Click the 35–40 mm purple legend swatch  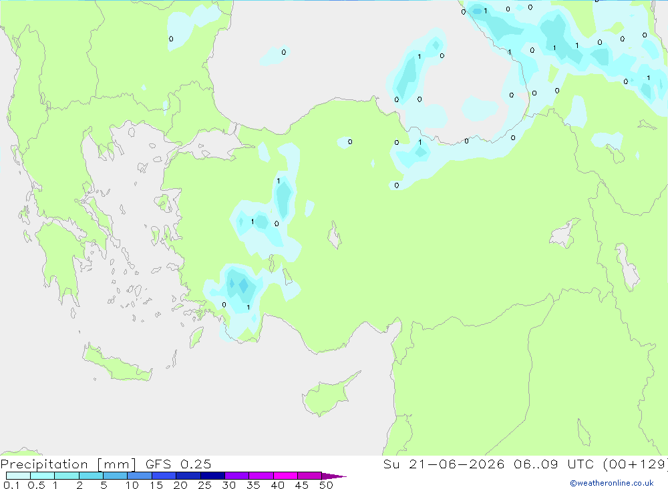pos(261,476)
